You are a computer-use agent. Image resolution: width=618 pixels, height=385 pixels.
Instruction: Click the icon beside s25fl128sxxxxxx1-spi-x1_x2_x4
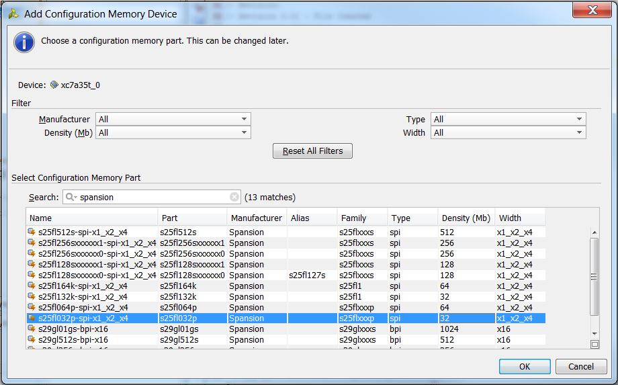point(32,264)
